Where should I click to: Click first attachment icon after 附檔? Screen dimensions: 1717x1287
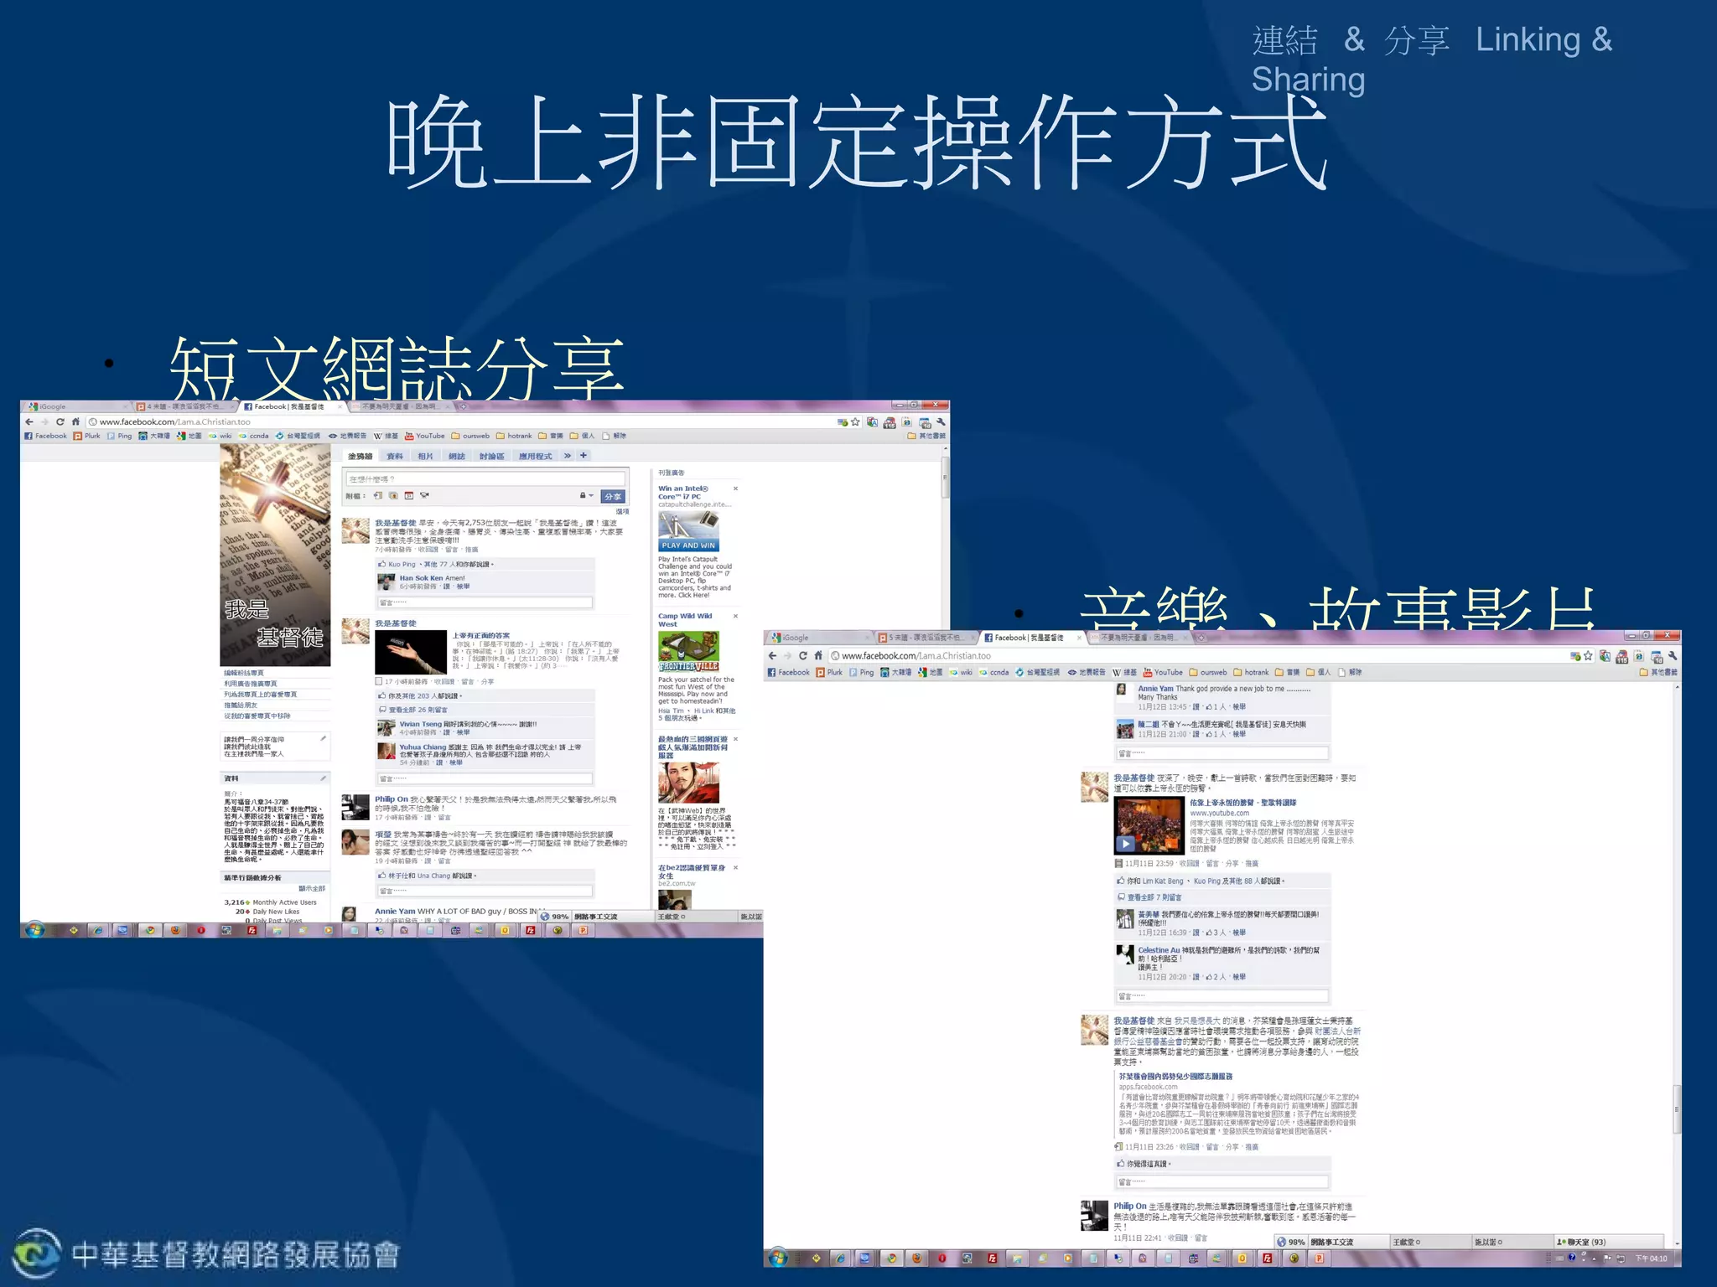tap(378, 496)
